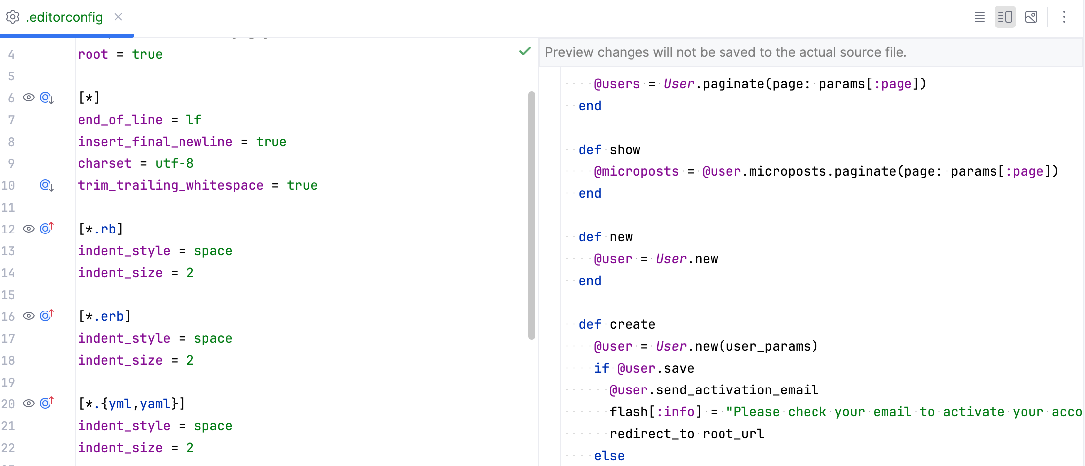Toggle the eye icon beside the [*.rb] section
The height and width of the screenshot is (466, 1085).
[x=28, y=228]
